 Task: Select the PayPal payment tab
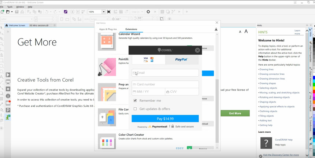182,59
